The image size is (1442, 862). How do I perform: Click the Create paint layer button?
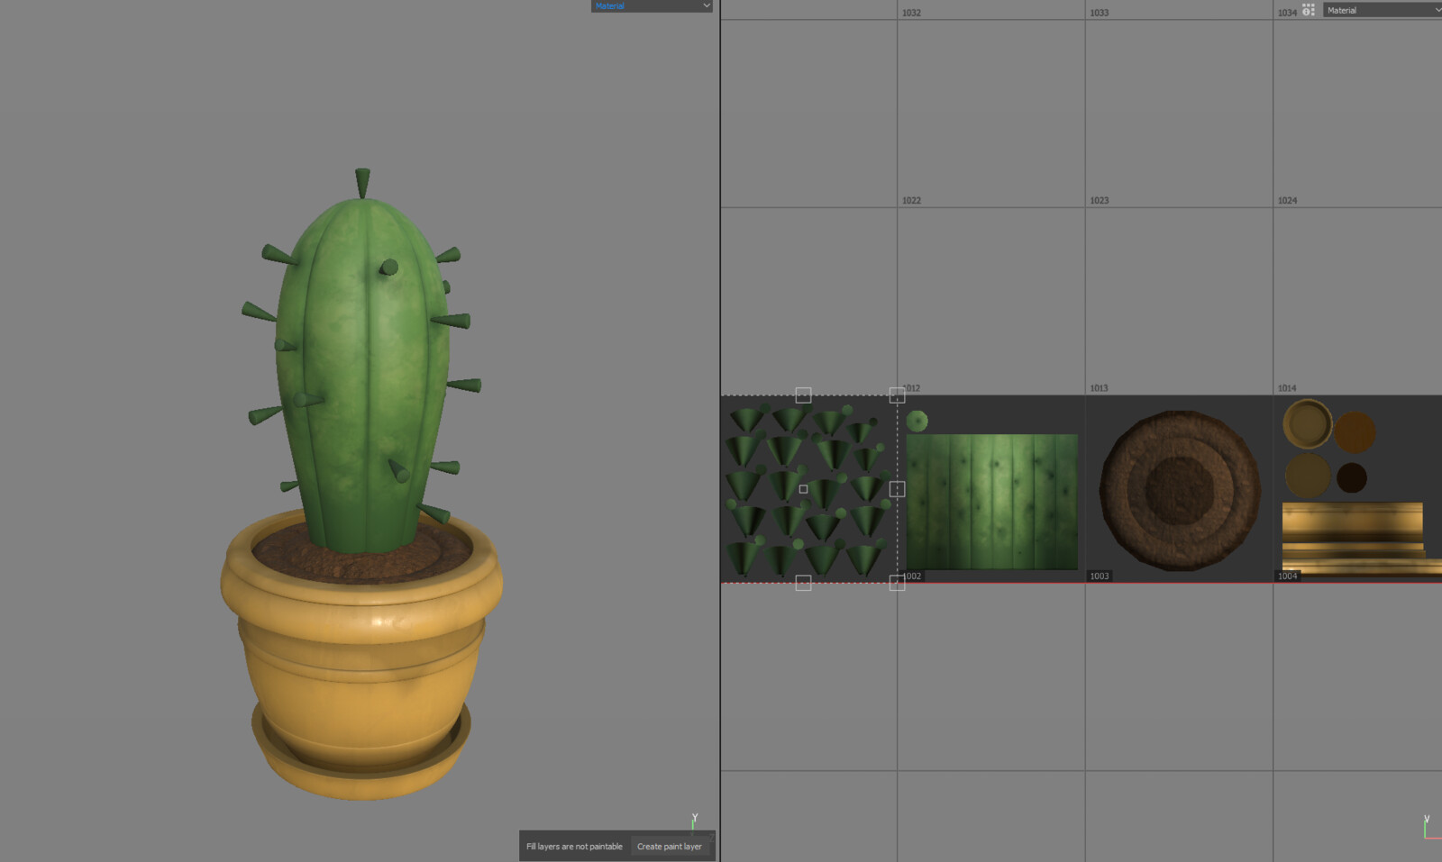coord(669,847)
